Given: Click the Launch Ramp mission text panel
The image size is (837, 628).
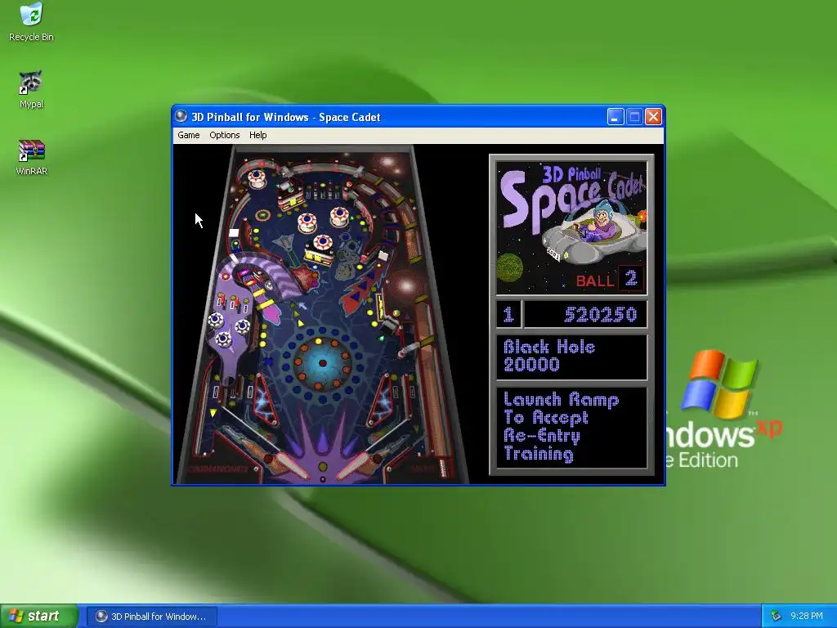Looking at the screenshot, I should pos(571,427).
